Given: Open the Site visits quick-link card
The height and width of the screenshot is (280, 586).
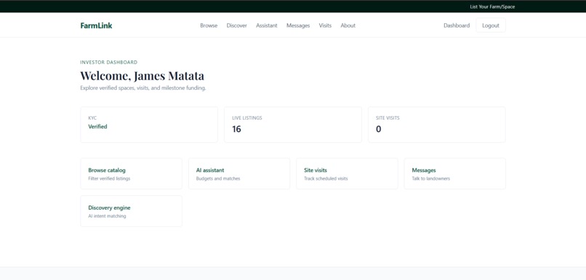Looking at the screenshot, I should coord(347,174).
